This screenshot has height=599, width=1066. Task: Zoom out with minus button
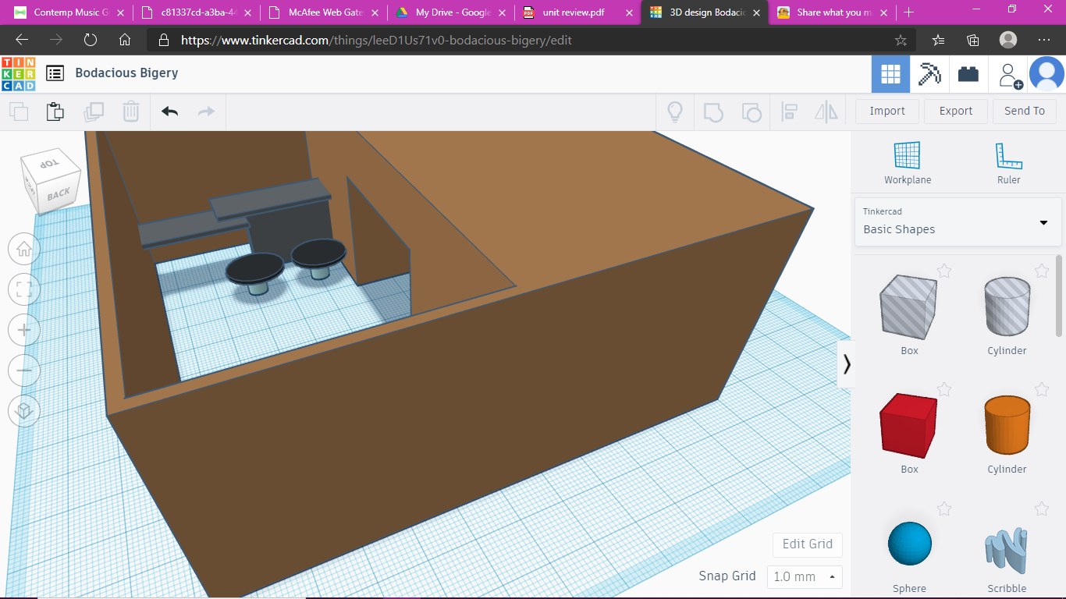pos(24,370)
